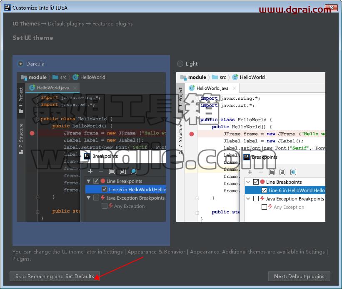Collapse Java Exception Breakpoints in Light preview
The width and height of the screenshot is (342, 289).
pyautogui.click(x=248, y=199)
